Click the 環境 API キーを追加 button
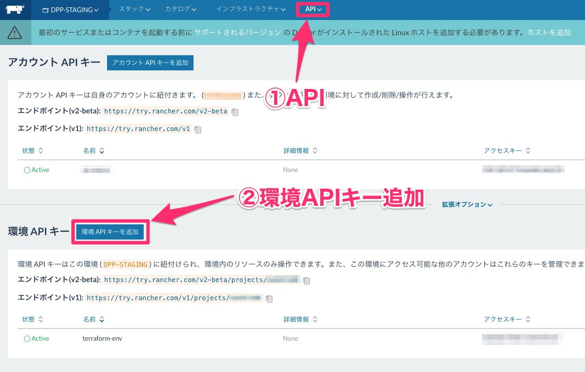This screenshot has height=372, width=585. click(110, 231)
